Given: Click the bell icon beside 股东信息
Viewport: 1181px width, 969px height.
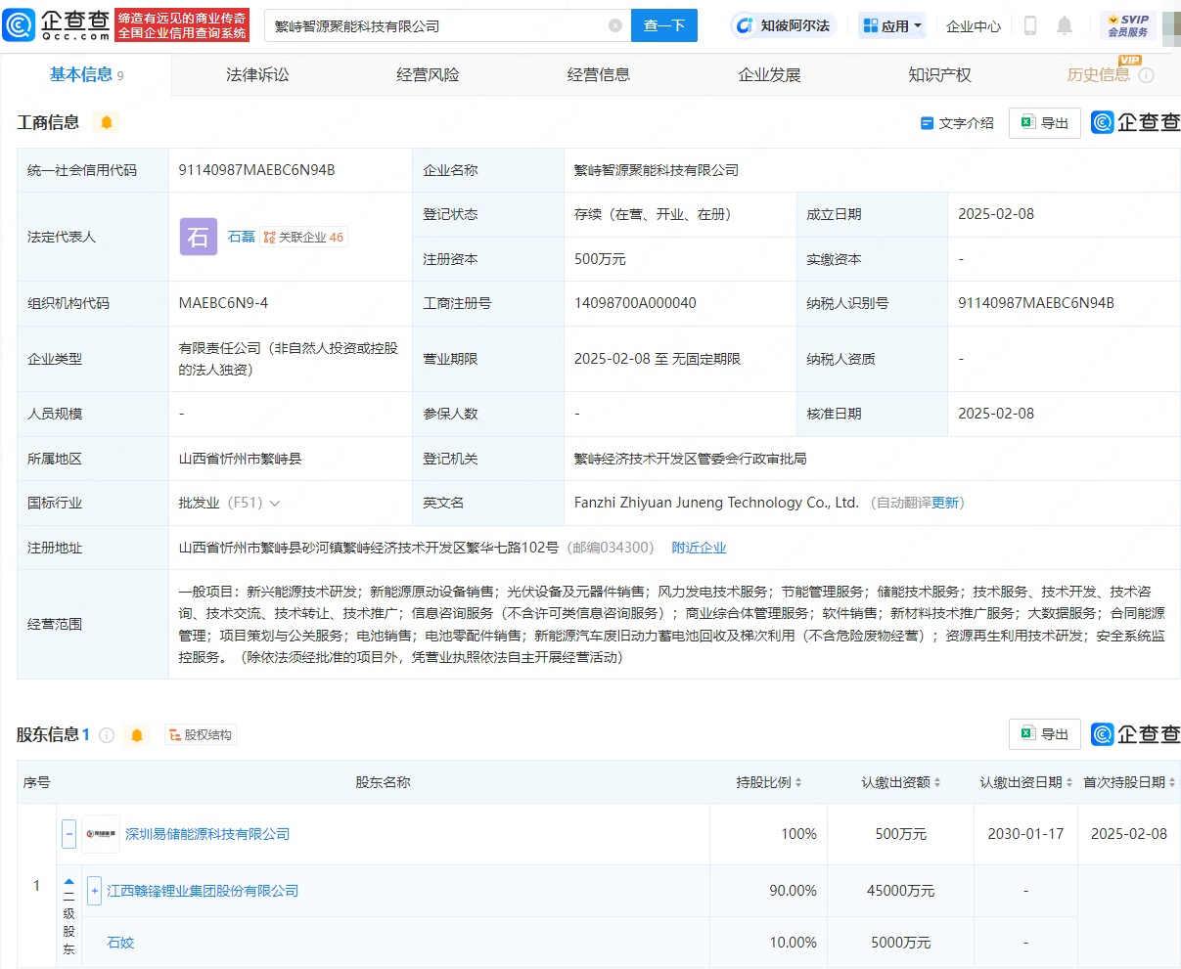Looking at the screenshot, I should point(137,735).
